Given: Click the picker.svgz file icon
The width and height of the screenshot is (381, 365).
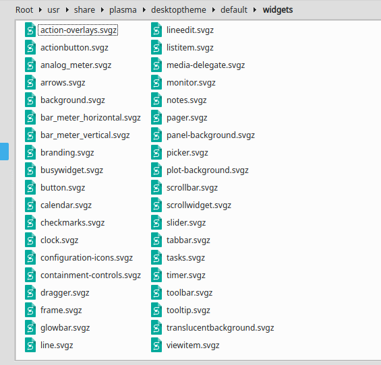Looking at the screenshot, I should (156, 152).
